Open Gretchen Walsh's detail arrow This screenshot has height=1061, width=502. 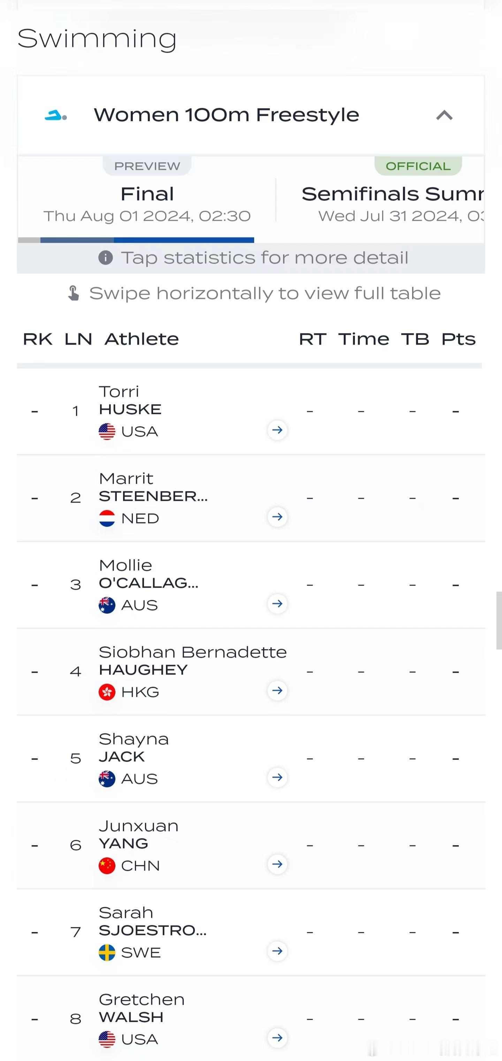coord(277,1038)
